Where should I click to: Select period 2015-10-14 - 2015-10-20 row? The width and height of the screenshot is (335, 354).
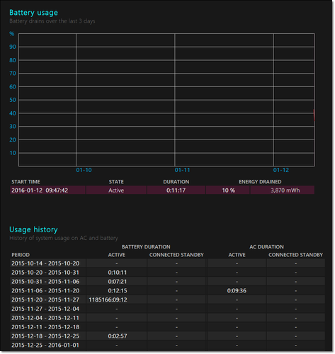pyautogui.click(x=167, y=263)
